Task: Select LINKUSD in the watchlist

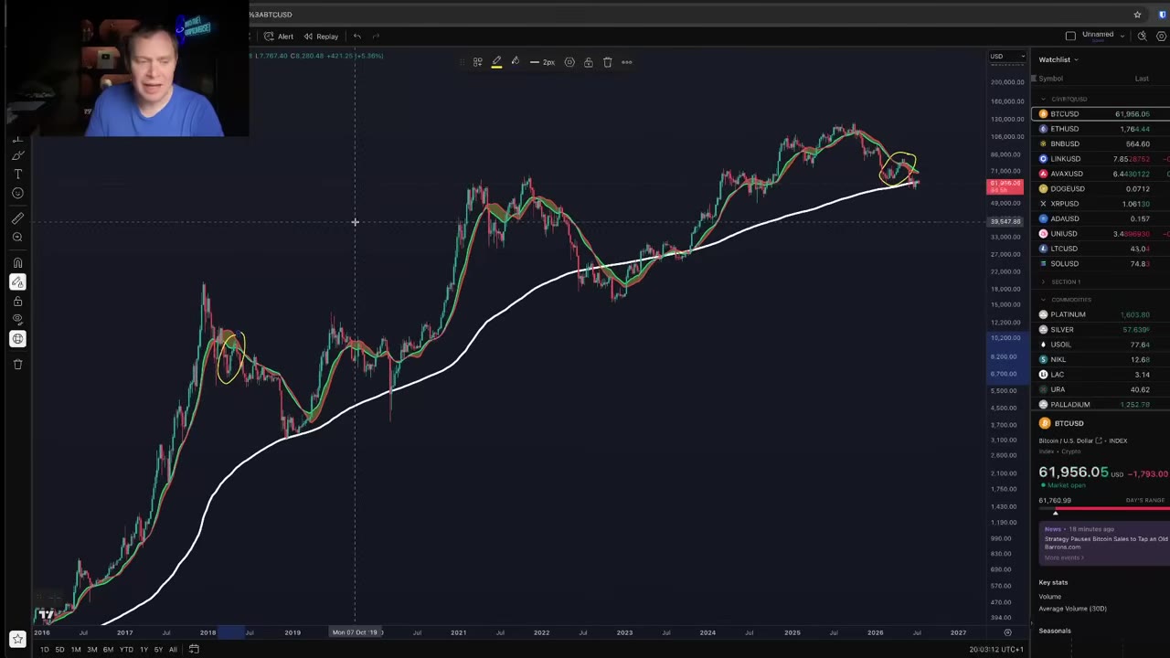Action: point(1101,159)
